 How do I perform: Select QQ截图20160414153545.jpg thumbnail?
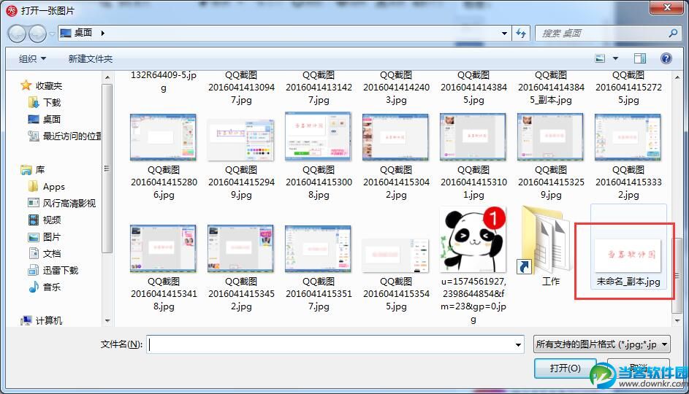point(395,255)
